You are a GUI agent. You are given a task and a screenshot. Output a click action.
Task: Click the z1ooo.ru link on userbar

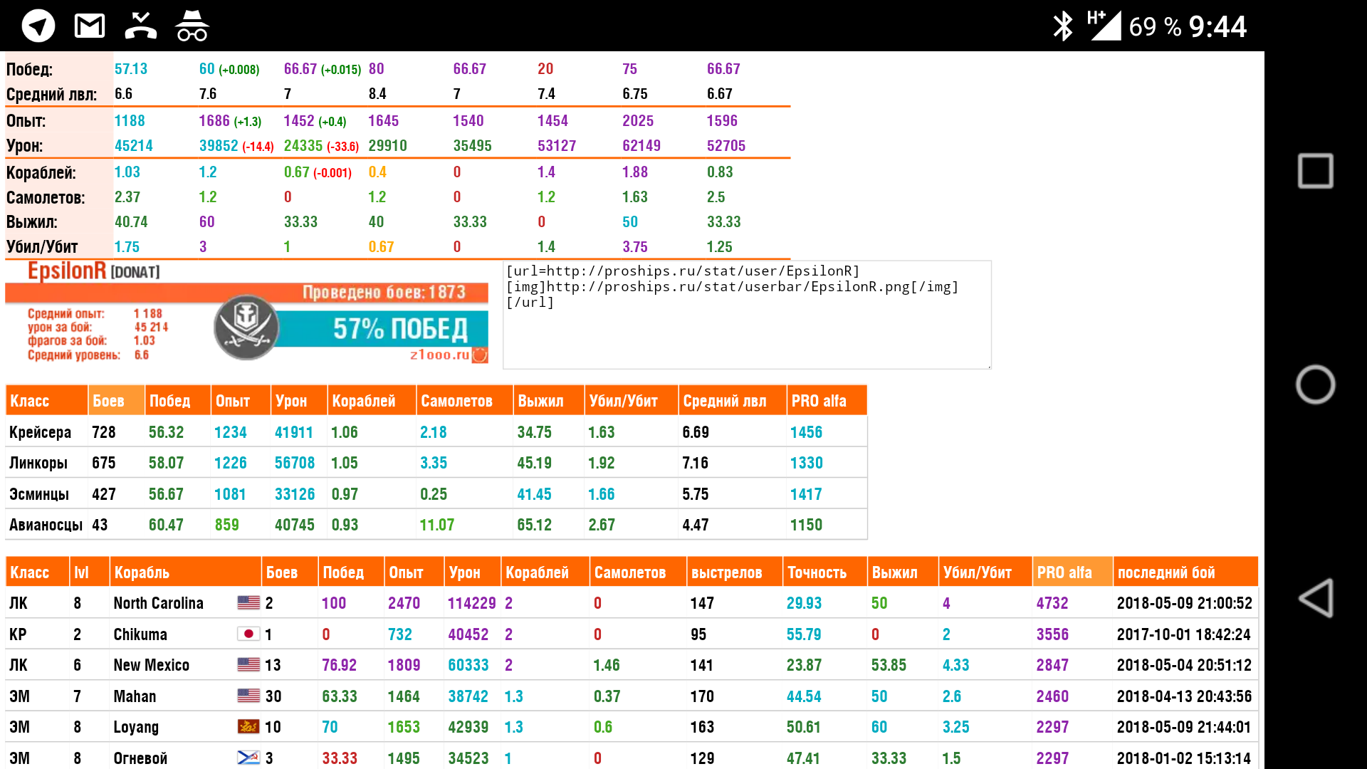[x=439, y=355]
